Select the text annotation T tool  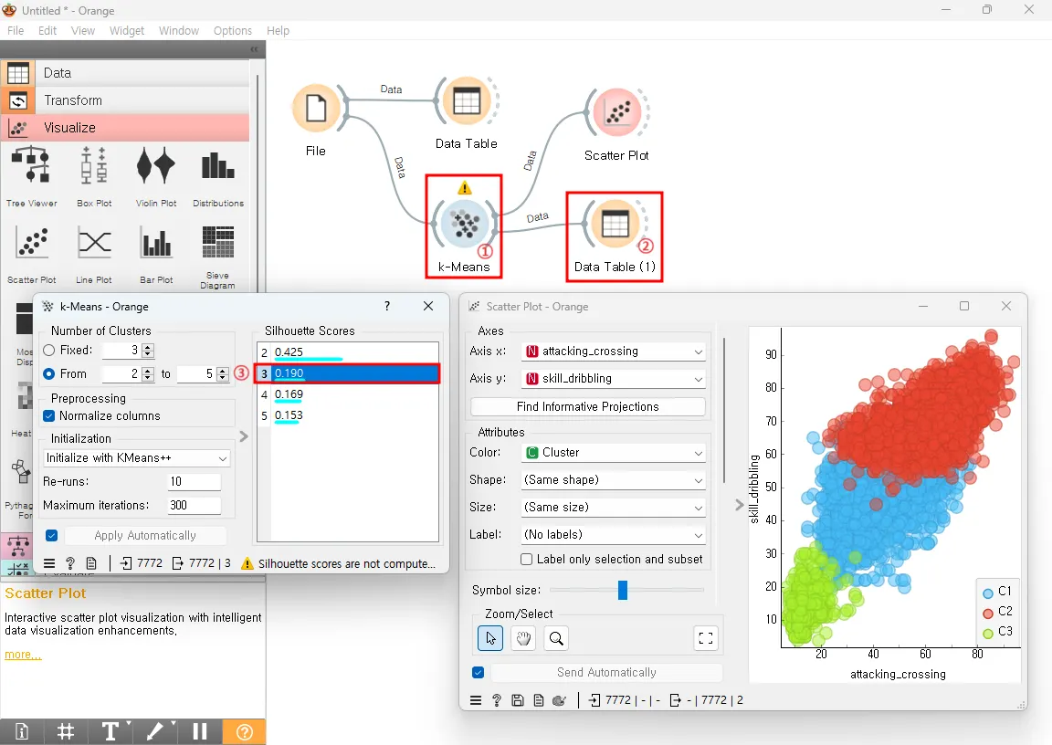(110, 731)
